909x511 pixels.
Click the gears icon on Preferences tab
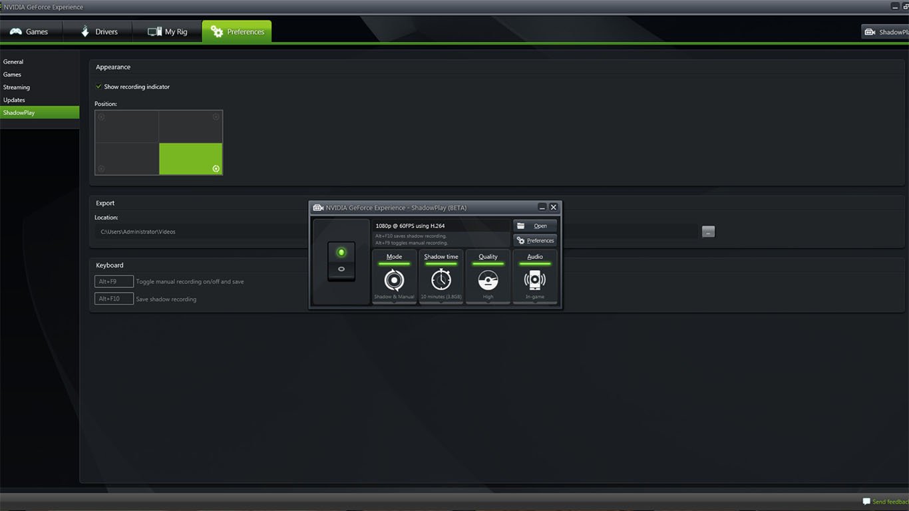(x=216, y=31)
